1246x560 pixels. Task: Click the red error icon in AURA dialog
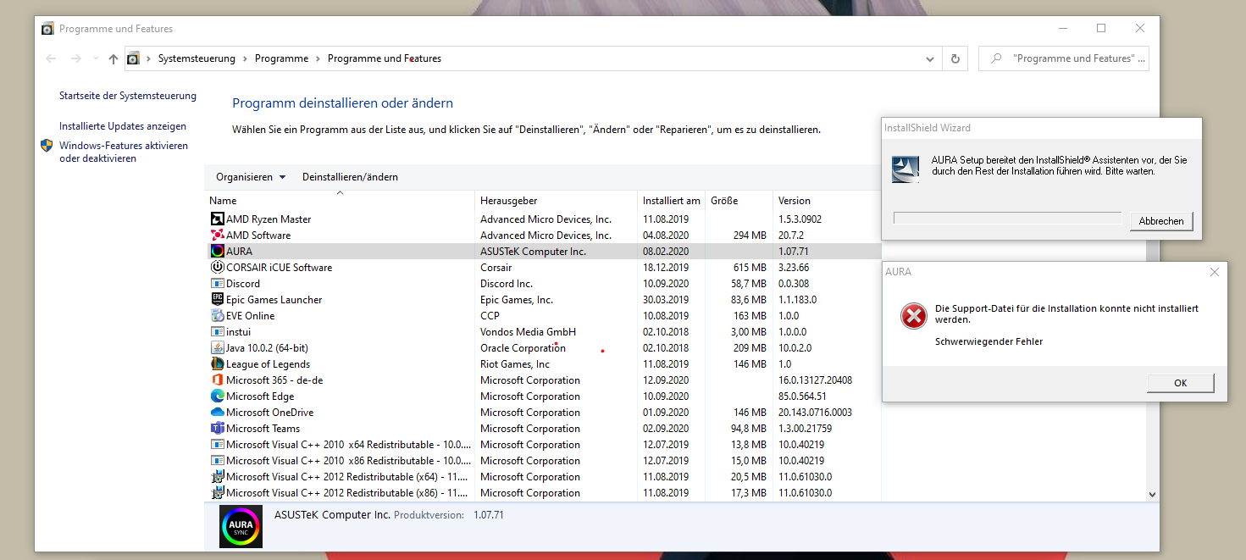tap(913, 317)
